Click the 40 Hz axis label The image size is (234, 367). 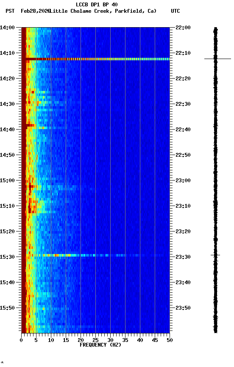pyautogui.click(x=140, y=340)
